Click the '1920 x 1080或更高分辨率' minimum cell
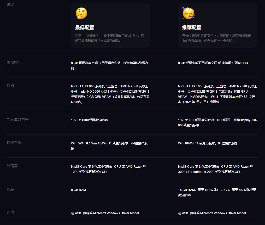This screenshot has height=225, width=265. [x=89, y=120]
